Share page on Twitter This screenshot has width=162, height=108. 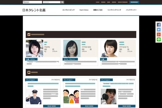tap(159, 29)
